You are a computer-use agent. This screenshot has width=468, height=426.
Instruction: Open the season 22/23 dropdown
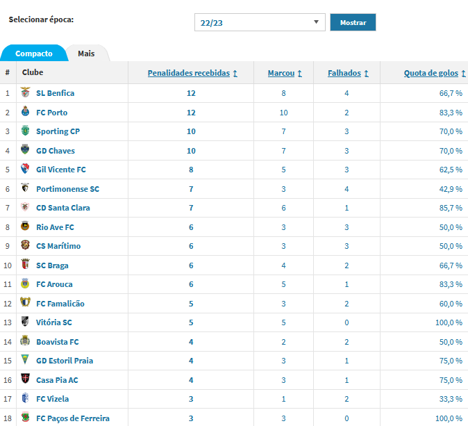(260, 22)
